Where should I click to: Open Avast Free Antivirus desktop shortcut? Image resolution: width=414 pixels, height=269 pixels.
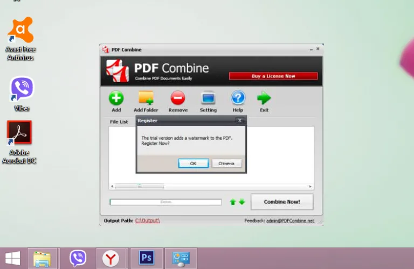pos(20,39)
